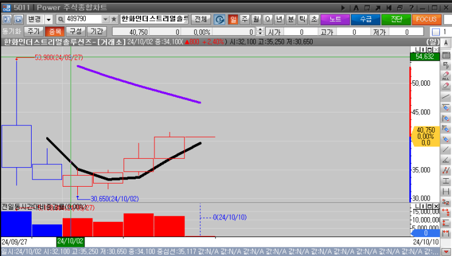
Task: Click the stepper arrows beside the 0 field
Action: [x=260, y=32]
